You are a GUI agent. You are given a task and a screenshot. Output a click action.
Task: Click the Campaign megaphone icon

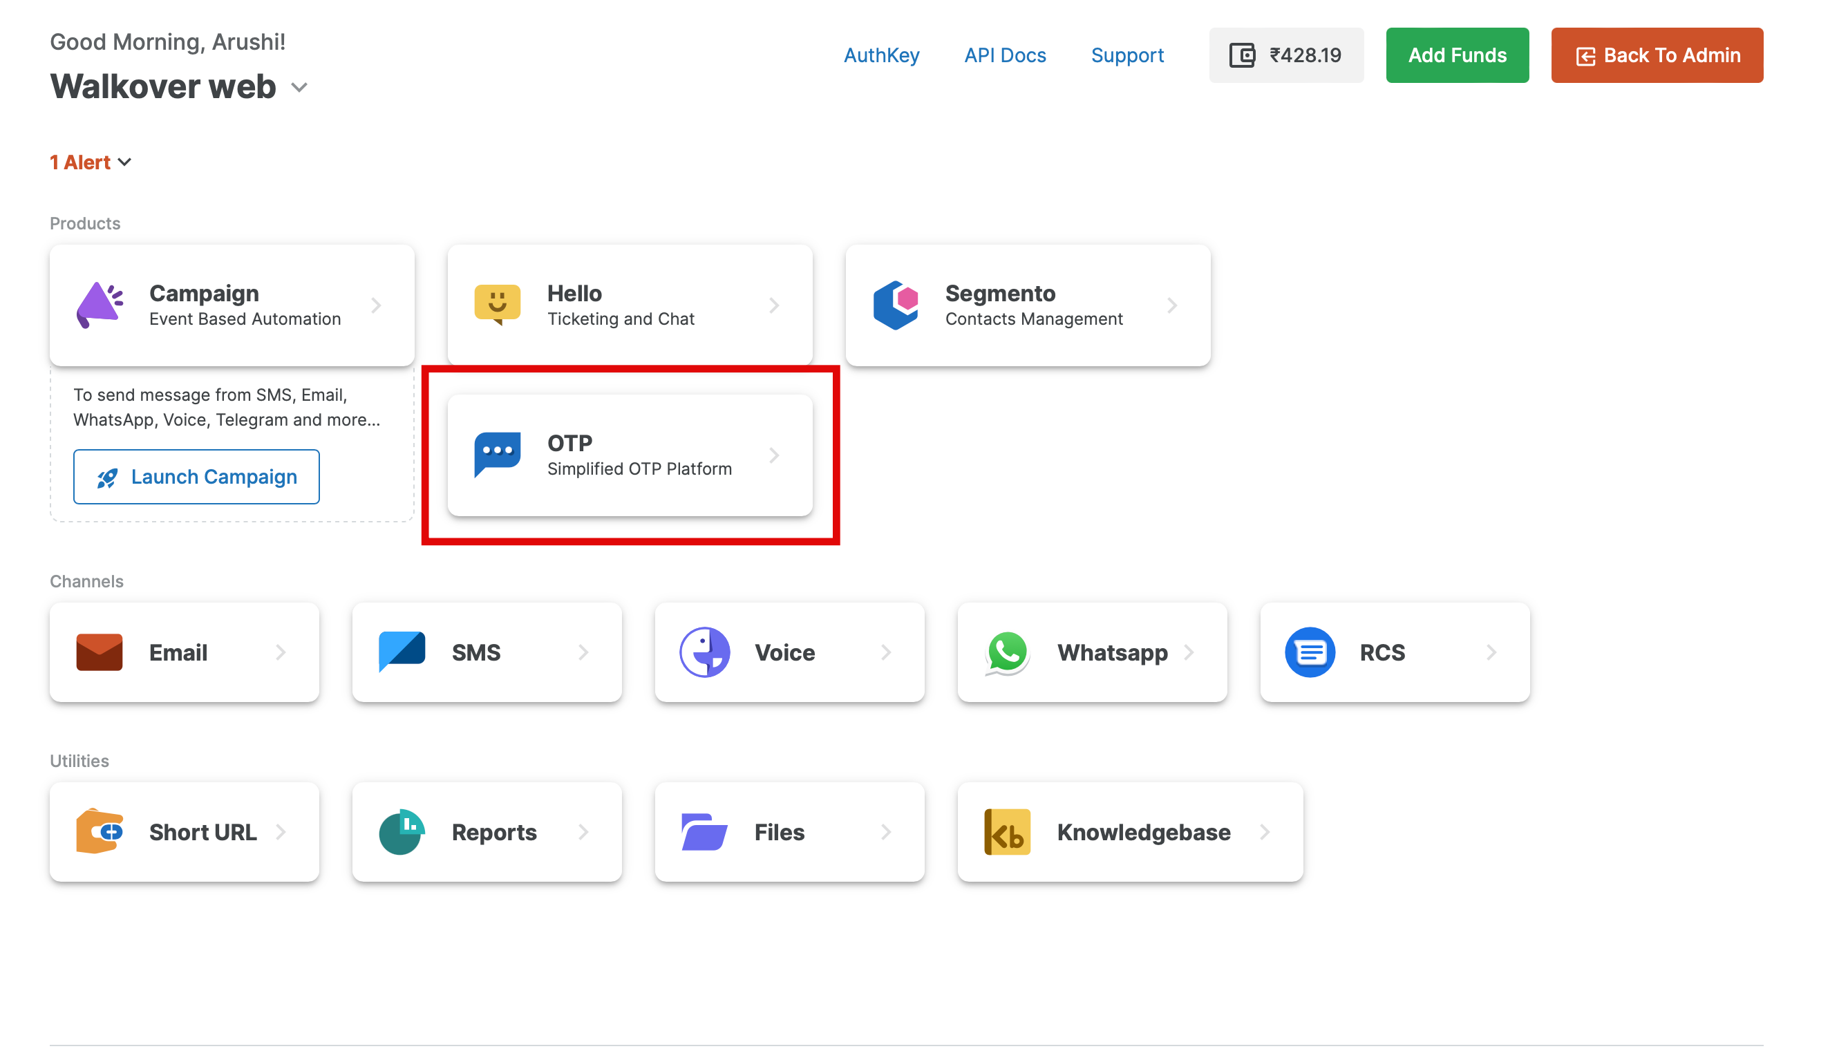pyautogui.click(x=100, y=305)
